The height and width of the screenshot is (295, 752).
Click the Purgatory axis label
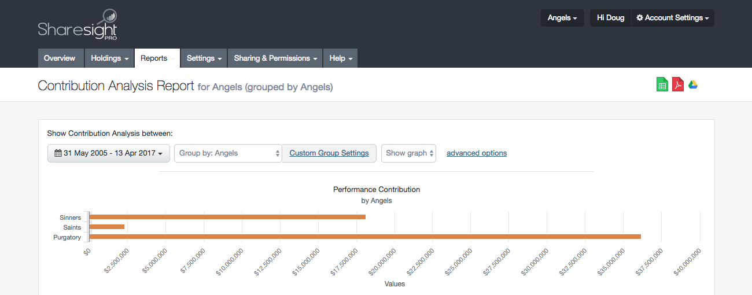tap(67, 237)
